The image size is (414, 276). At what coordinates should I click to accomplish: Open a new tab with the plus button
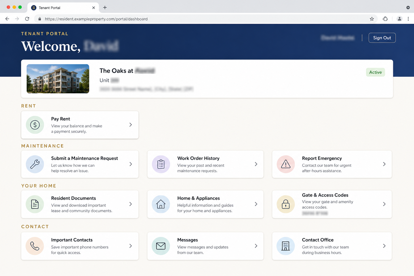pyautogui.click(x=105, y=8)
